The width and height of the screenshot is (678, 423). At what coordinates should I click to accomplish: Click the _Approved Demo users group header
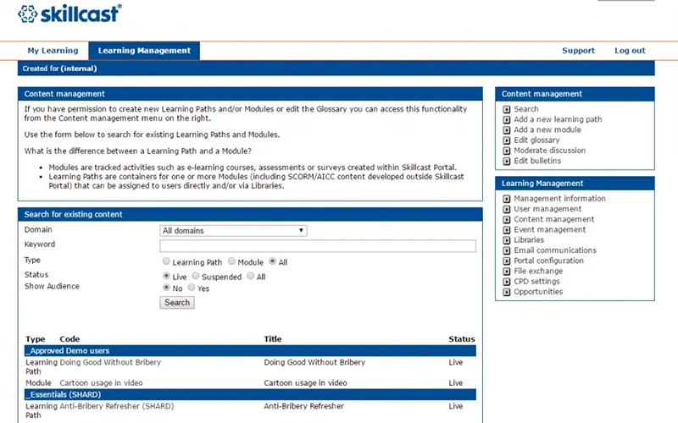pyautogui.click(x=250, y=350)
